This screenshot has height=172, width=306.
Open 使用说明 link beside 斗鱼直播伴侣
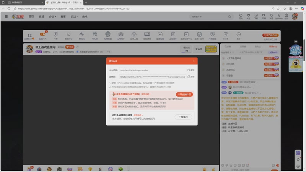pyautogui.click(x=146, y=94)
